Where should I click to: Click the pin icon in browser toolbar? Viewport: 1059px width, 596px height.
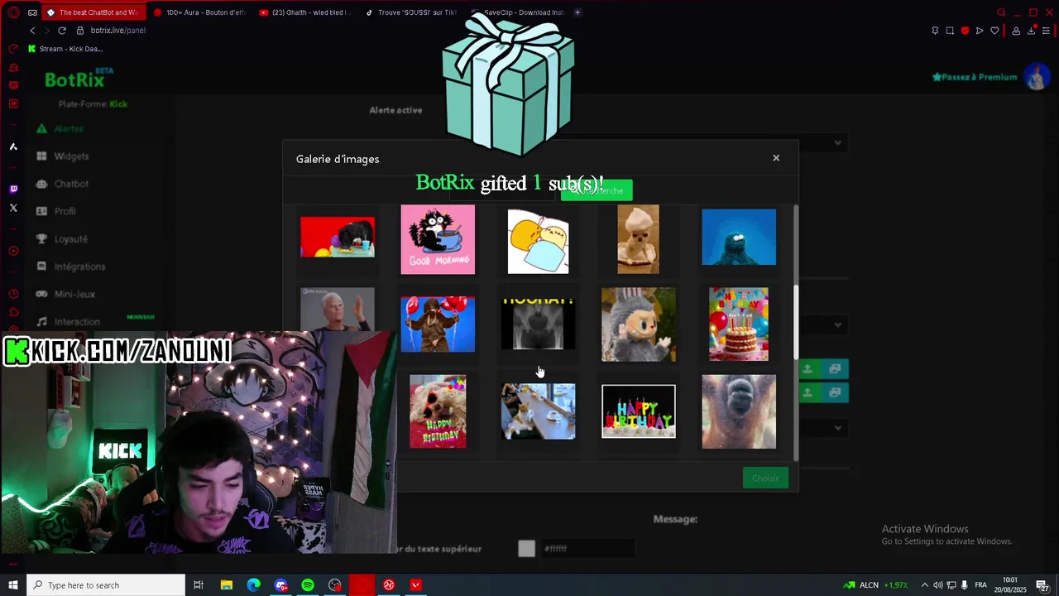(x=935, y=31)
